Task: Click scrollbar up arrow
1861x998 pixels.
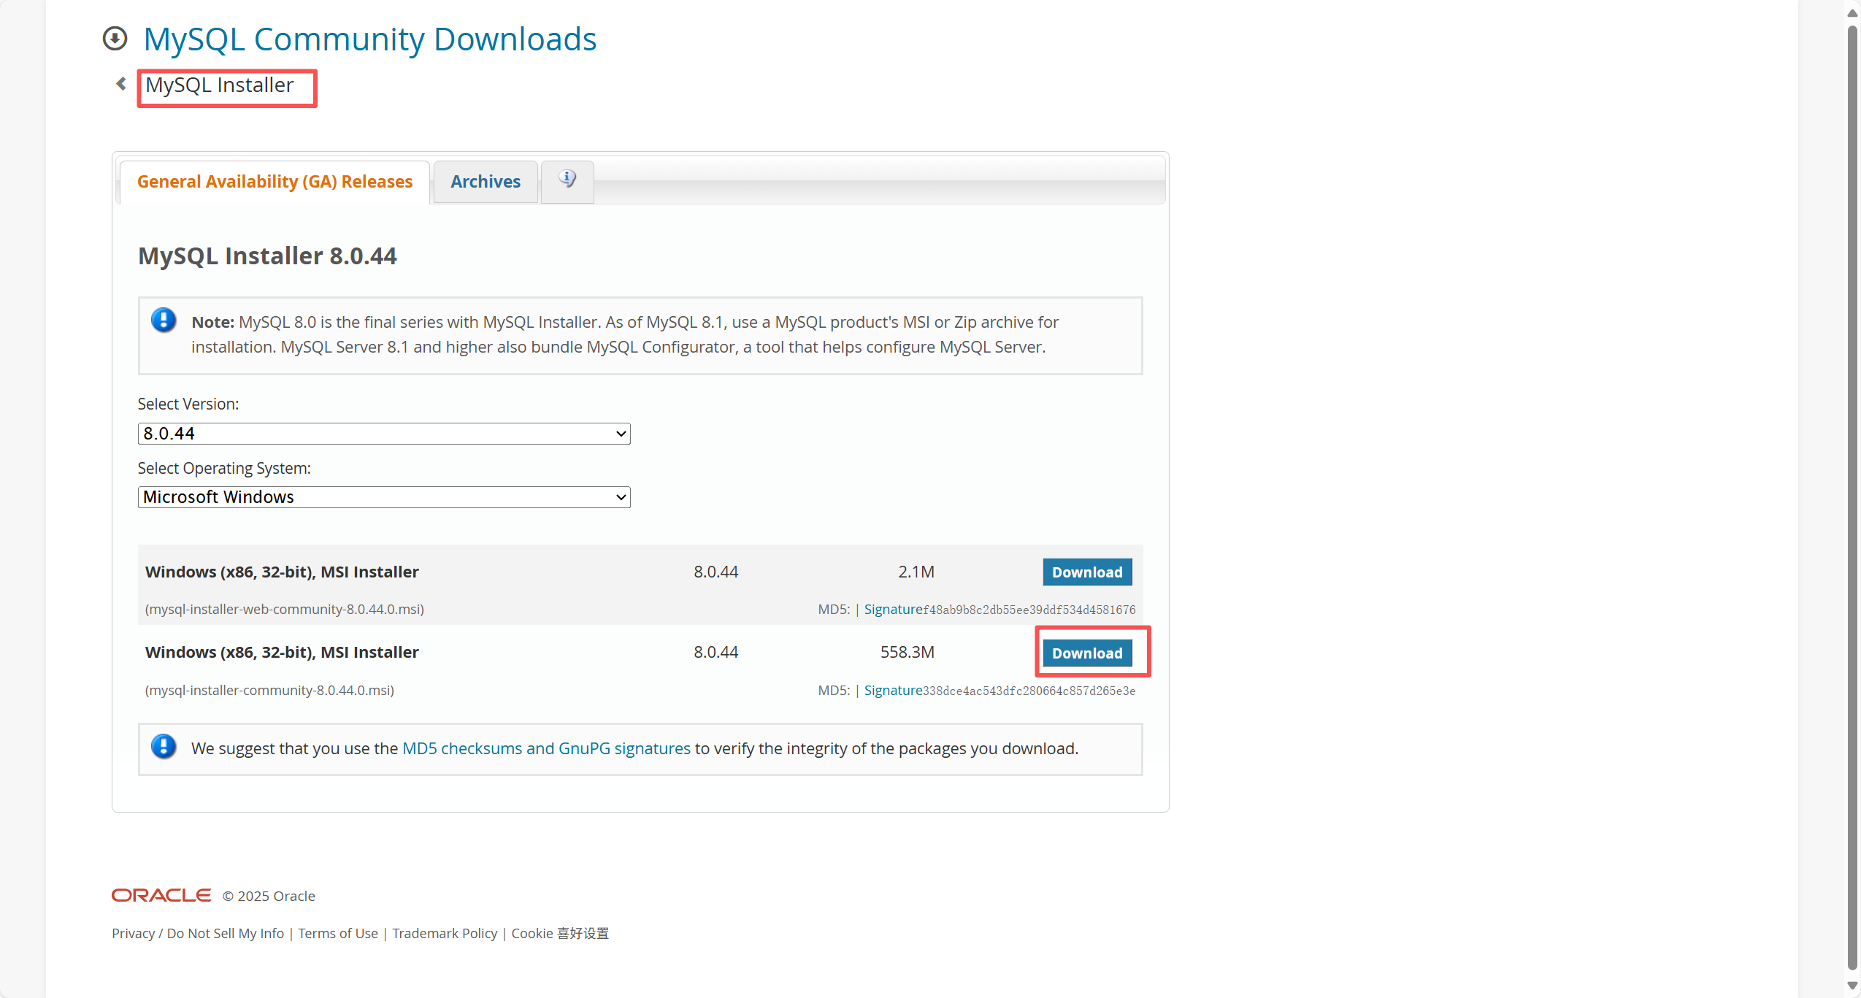Action: pos(1852,12)
